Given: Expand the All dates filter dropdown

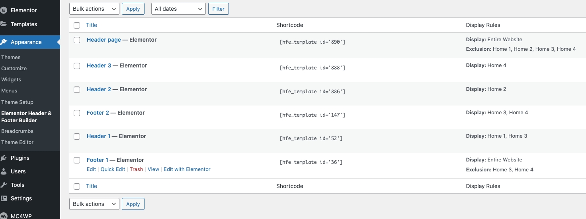Looking at the screenshot, I should click(178, 9).
